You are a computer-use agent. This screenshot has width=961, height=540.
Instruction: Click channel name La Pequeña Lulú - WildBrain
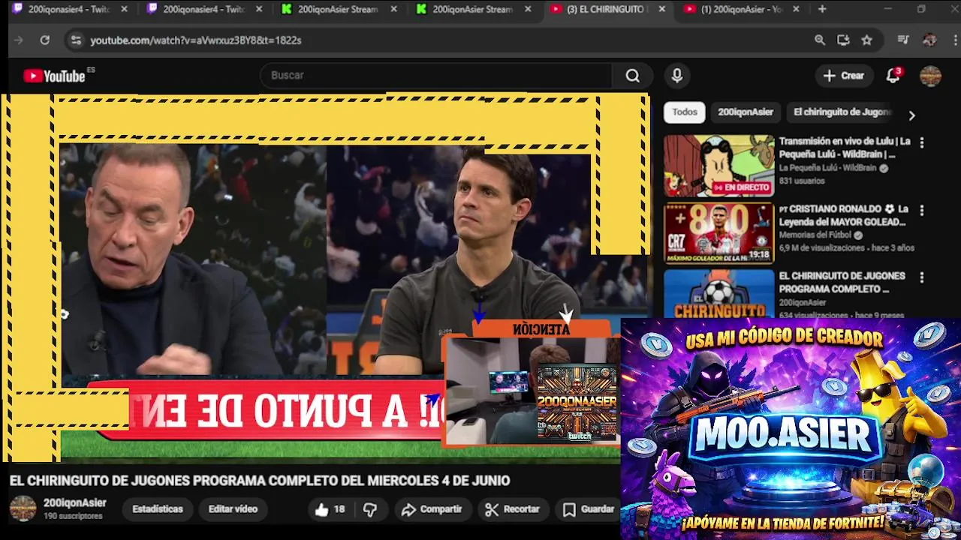(x=827, y=168)
